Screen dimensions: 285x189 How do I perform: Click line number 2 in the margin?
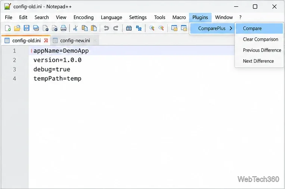(x=14, y=60)
